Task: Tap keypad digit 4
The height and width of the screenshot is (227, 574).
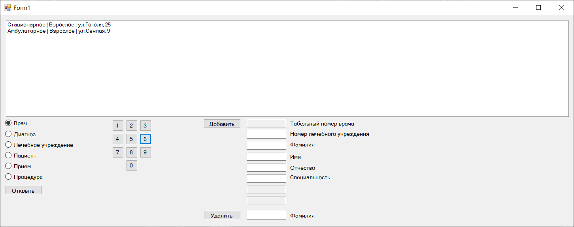Action: coord(118,139)
